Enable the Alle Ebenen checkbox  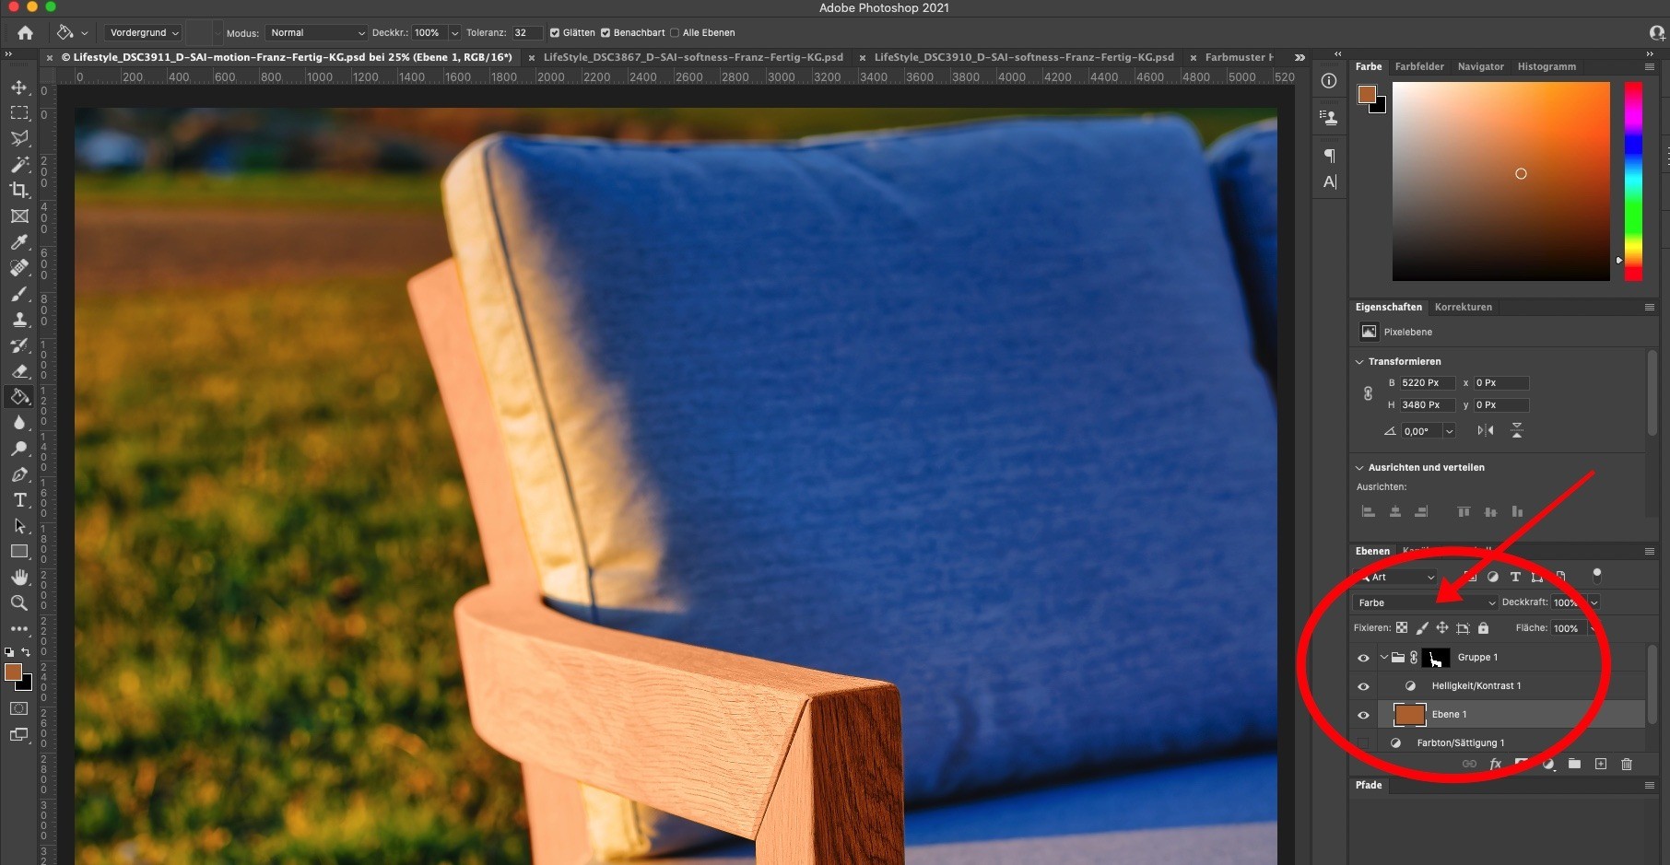coord(675,33)
